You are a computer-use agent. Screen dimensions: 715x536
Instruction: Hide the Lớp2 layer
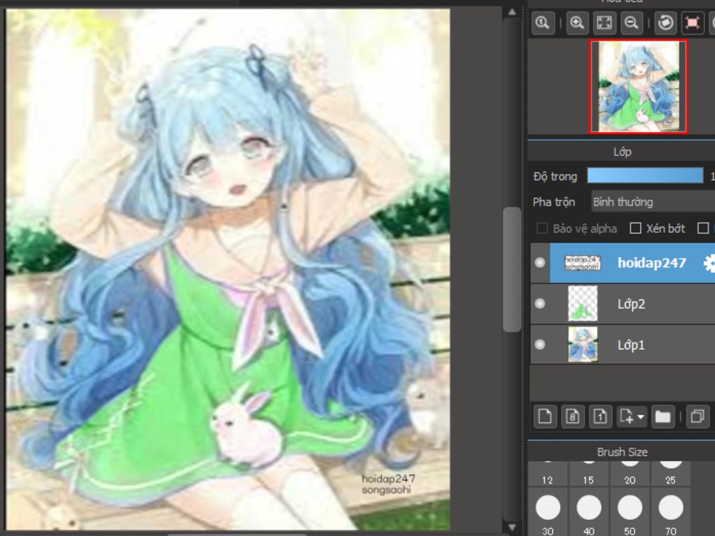[x=540, y=303]
